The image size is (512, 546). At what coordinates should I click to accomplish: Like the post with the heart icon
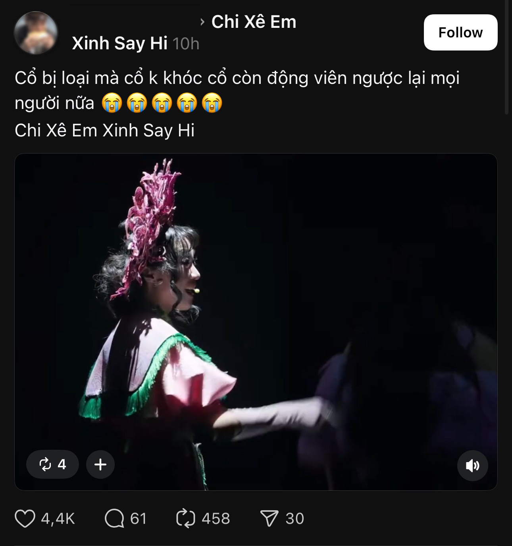tap(25, 519)
